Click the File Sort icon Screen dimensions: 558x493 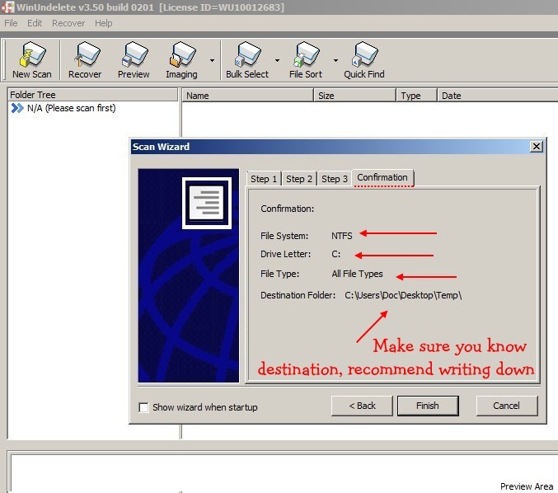[306, 56]
